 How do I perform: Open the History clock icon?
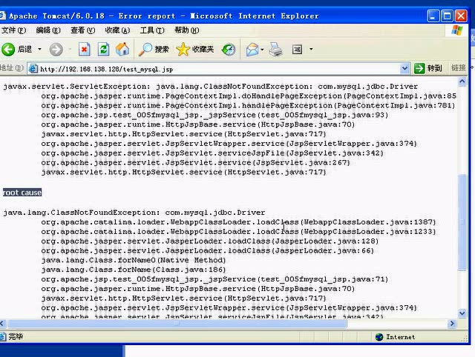229,50
